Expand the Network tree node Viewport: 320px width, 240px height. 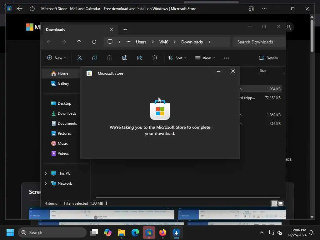pyautogui.click(x=46, y=183)
